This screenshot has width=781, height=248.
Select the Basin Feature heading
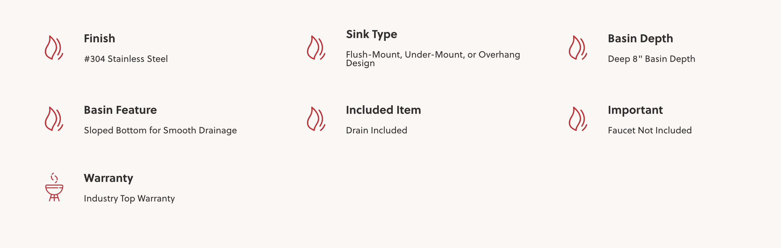click(120, 110)
